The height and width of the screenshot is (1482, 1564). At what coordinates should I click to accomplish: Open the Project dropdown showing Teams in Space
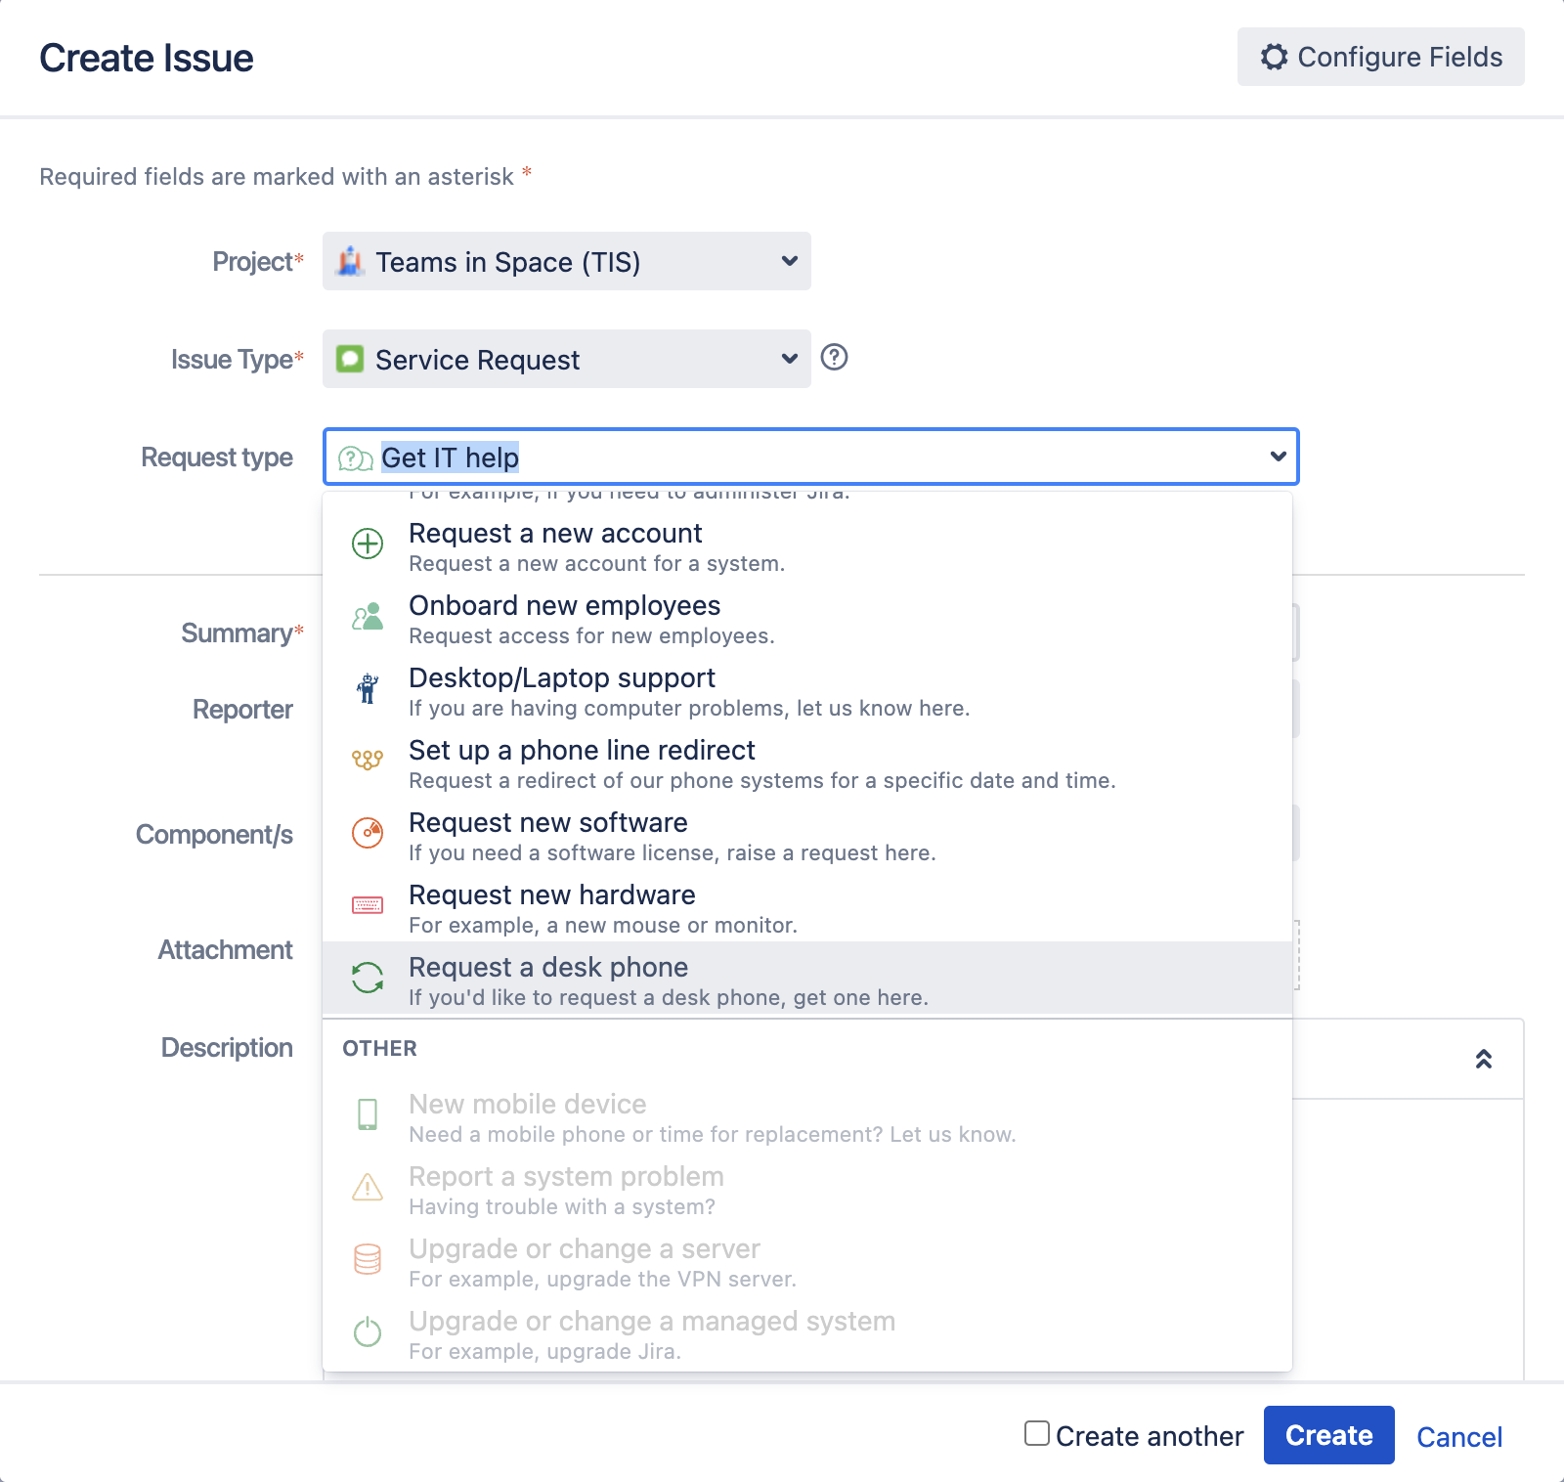[566, 261]
